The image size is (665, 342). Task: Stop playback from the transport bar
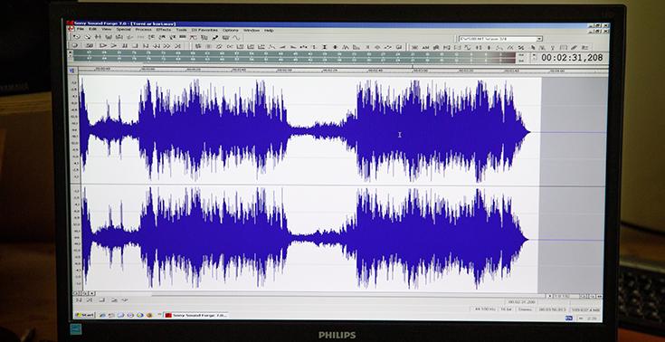135,45
